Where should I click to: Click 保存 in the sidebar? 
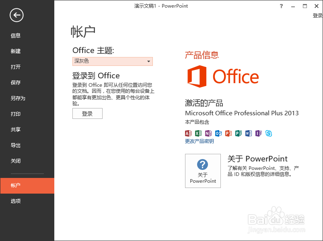click(27, 82)
